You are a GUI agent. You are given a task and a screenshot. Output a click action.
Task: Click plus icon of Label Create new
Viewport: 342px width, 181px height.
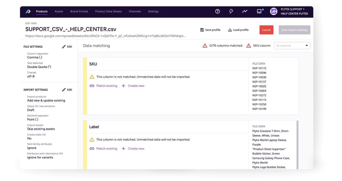[x=123, y=149]
